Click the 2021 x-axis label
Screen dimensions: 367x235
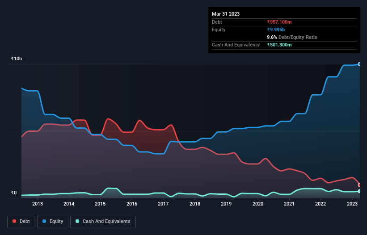[289, 204]
